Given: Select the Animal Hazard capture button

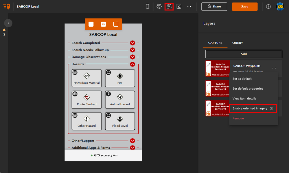Looking at the screenshot, I should coord(120,100).
